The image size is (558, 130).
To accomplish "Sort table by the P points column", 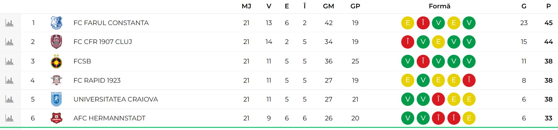I will click(548, 6).
